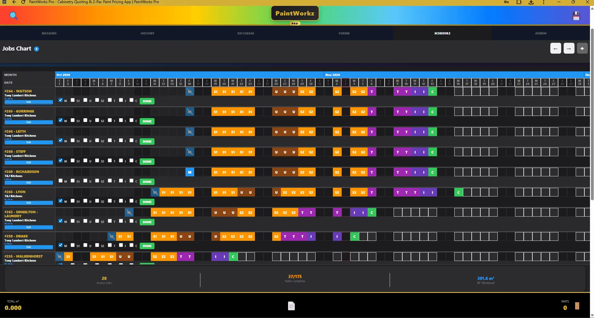Click green C cell in Lyon row

(459, 192)
